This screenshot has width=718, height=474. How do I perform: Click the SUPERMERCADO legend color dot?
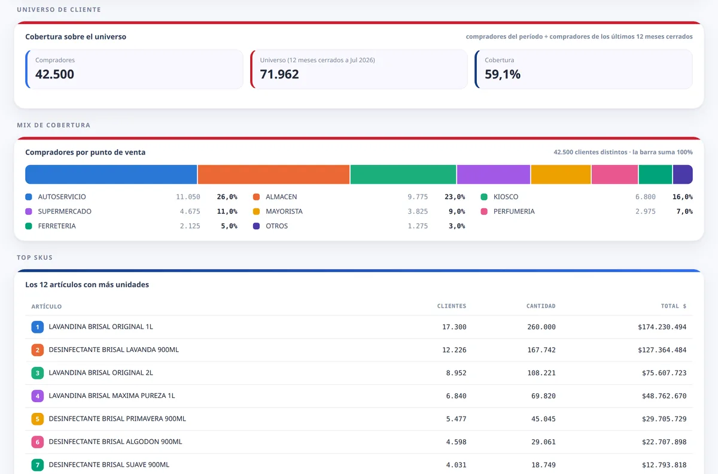[29, 211]
